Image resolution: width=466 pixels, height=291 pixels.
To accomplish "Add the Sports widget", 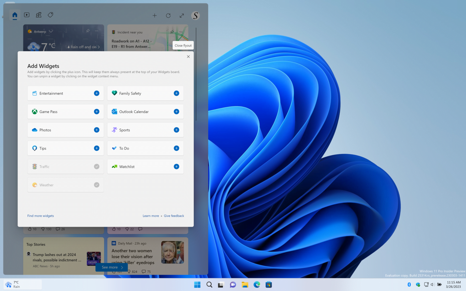I will coord(176,130).
